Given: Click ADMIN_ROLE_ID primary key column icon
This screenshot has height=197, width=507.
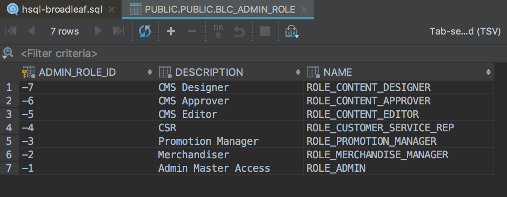Looking at the screenshot, I should pos(28,72).
